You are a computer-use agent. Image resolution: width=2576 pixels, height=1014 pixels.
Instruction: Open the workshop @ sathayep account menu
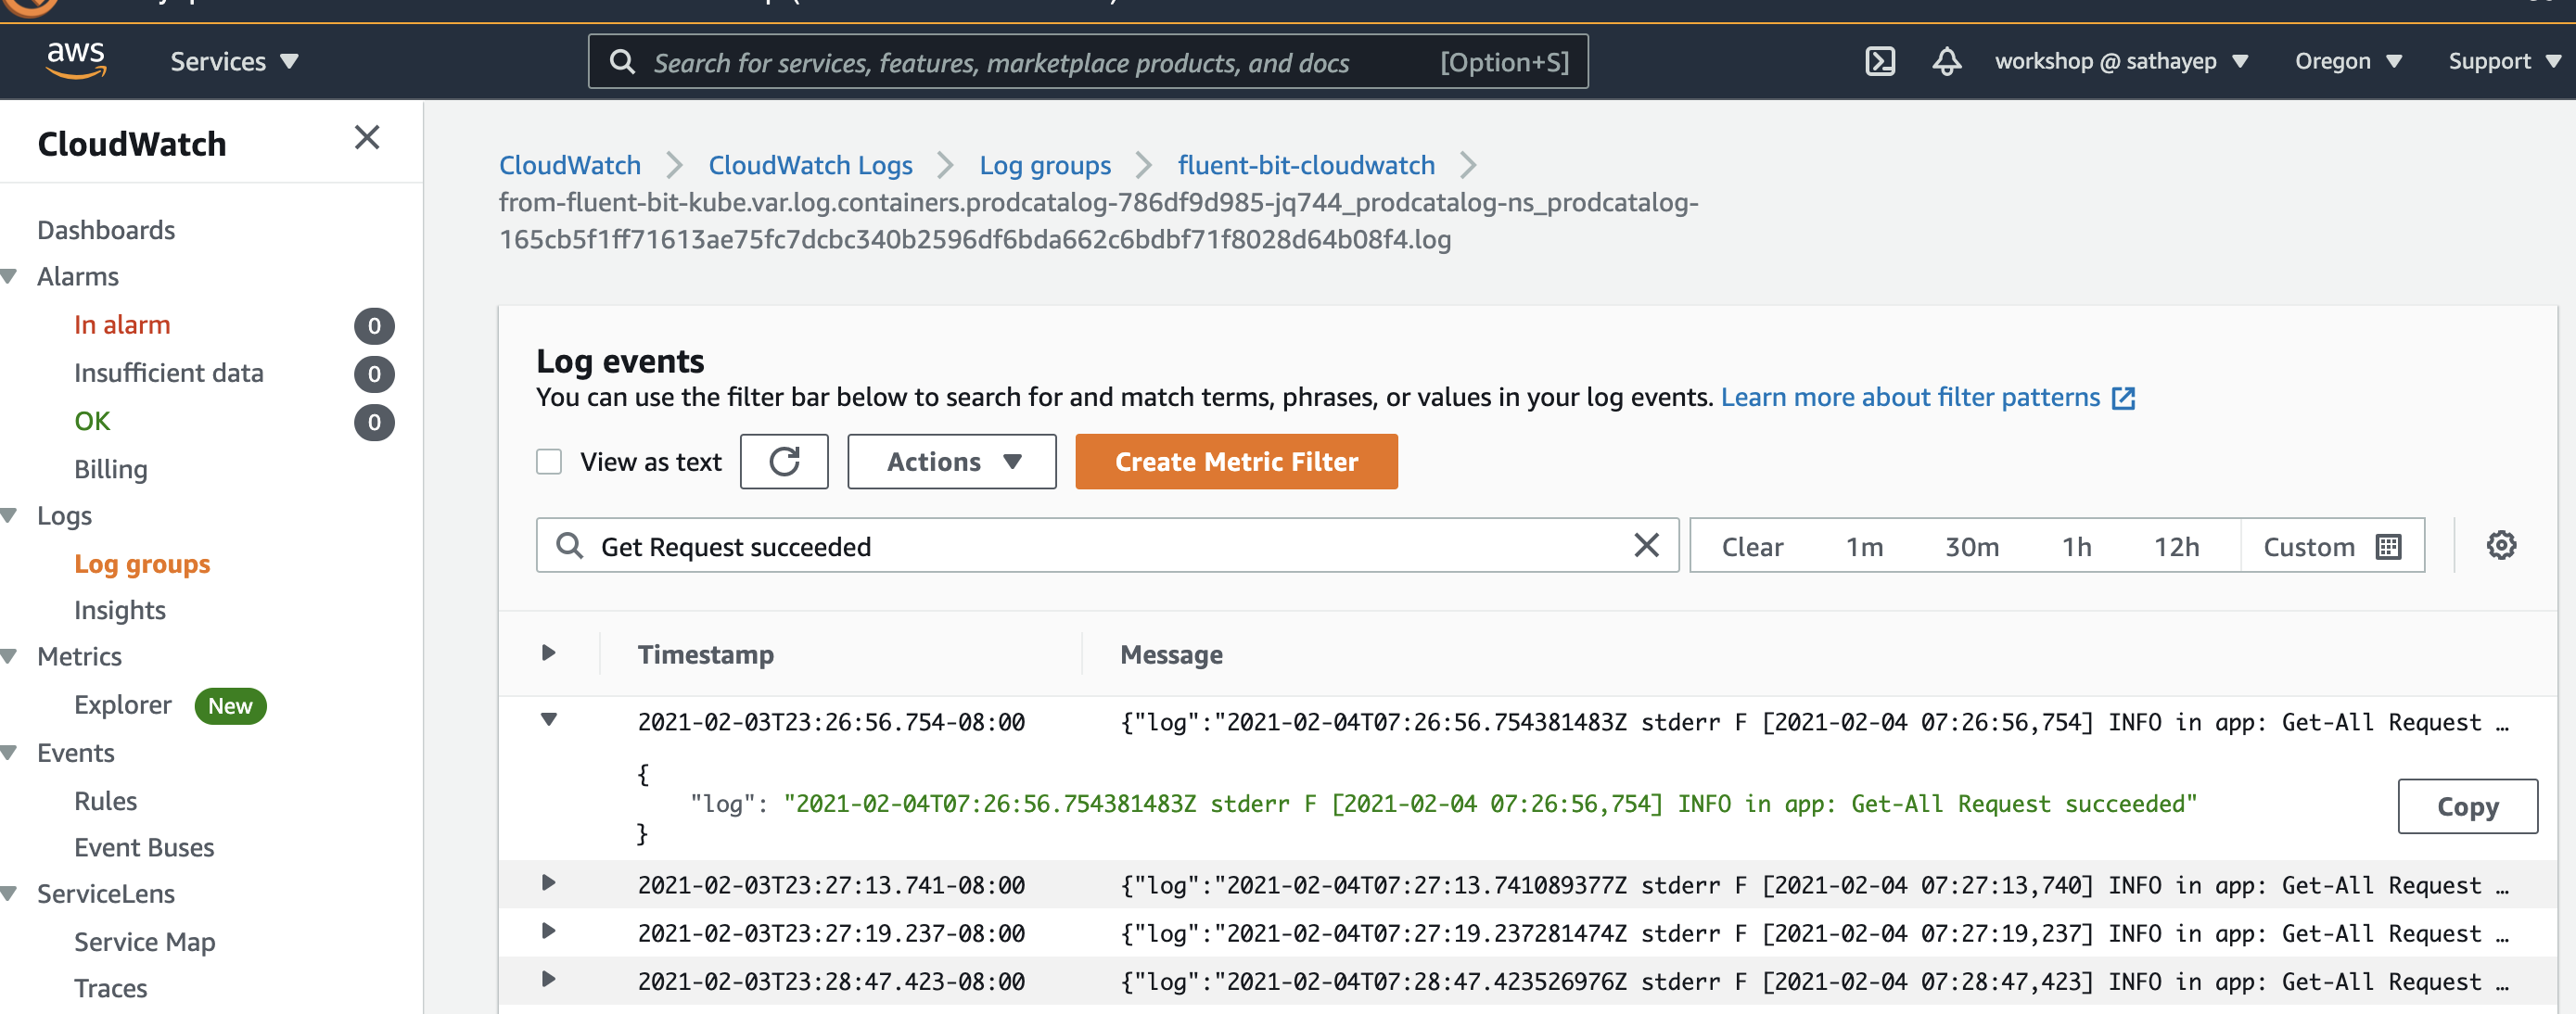click(x=2121, y=62)
